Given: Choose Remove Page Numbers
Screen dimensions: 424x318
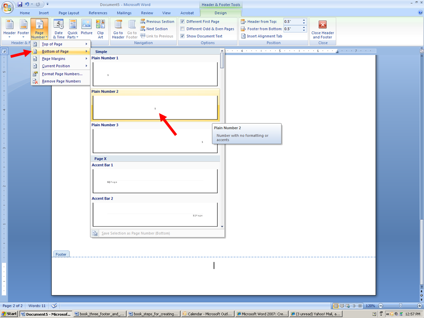Looking at the screenshot, I should [61, 81].
